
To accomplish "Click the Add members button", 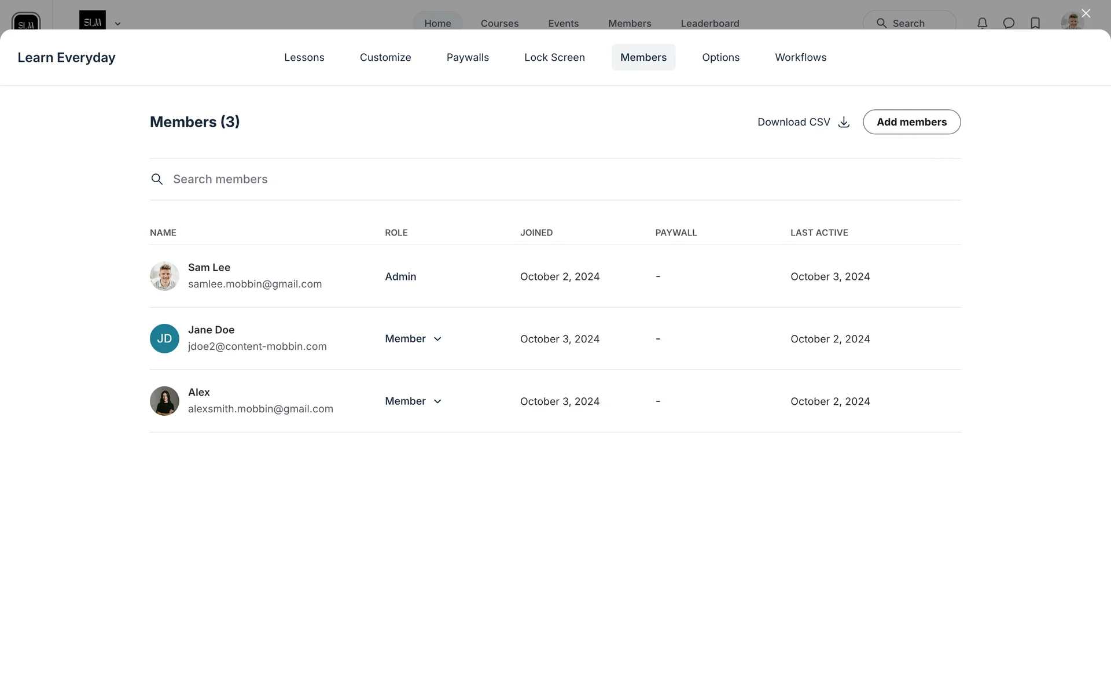I will (911, 122).
